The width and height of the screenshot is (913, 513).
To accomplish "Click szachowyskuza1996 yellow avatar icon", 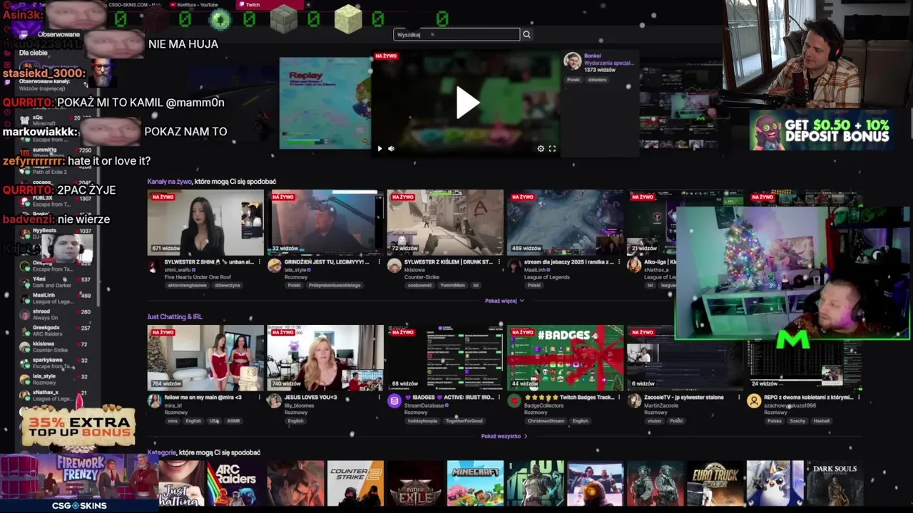I will coord(754,401).
